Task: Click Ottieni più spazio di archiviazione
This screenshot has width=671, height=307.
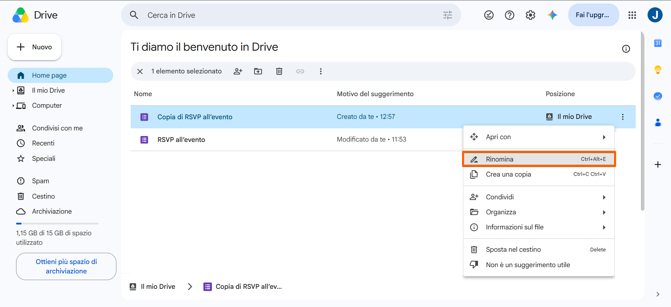Action: pyautogui.click(x=66, y=266)
